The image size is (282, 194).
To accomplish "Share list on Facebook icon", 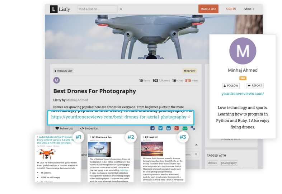I will [x=152, y=128].
